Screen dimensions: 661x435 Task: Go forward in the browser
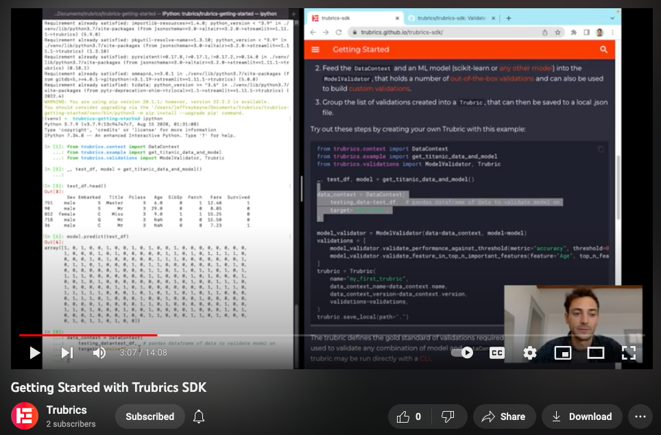coord(326,32)
